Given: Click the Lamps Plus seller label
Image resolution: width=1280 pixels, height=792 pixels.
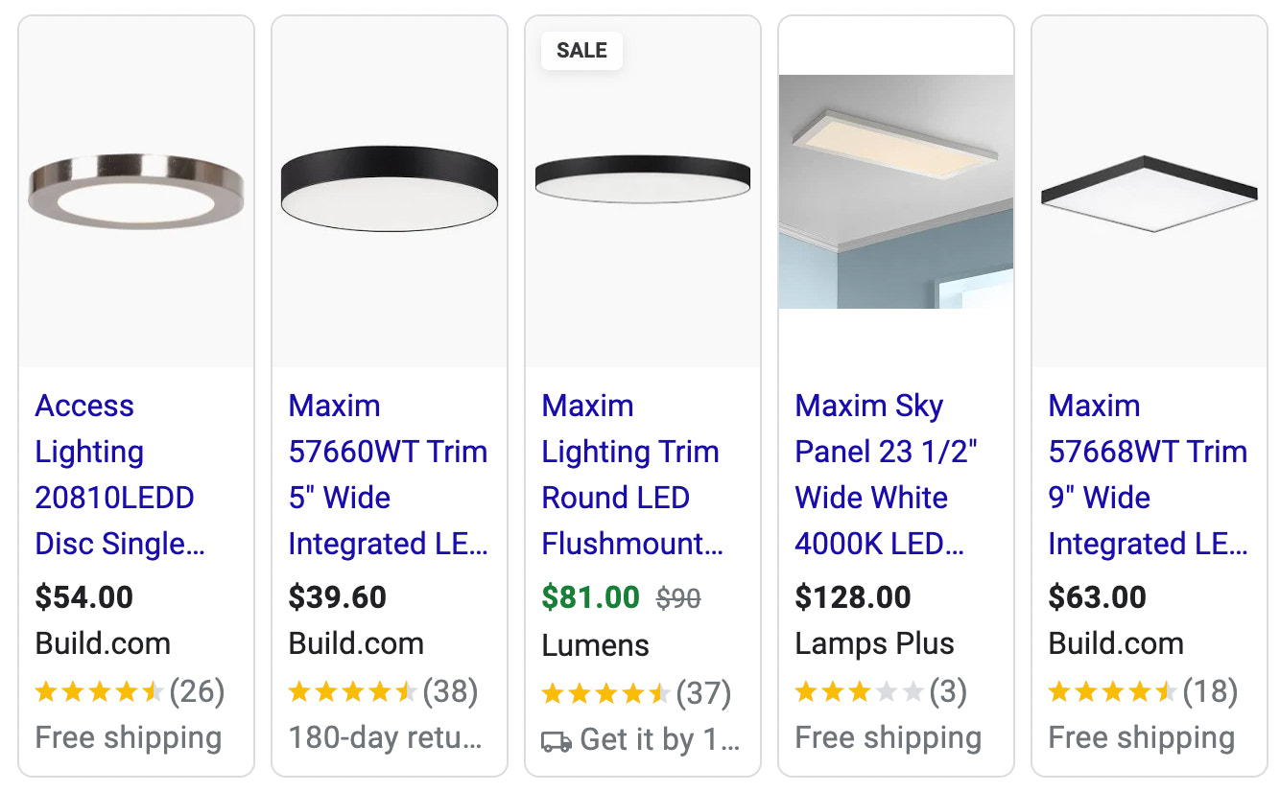Looking at the screenshot, I should coord(873,643).
